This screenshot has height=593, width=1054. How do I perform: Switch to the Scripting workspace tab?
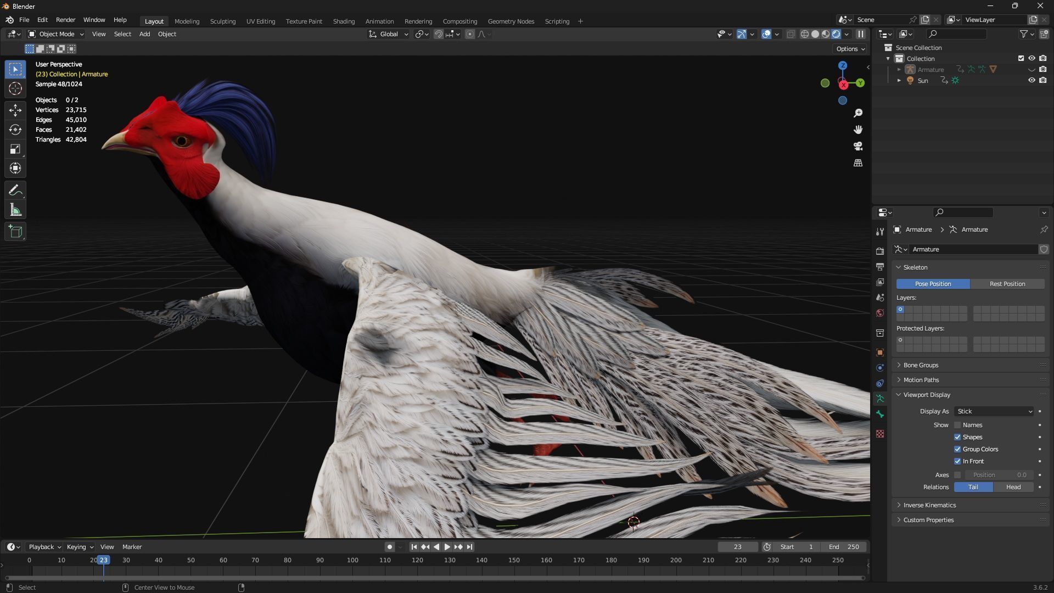click(557, 21)
